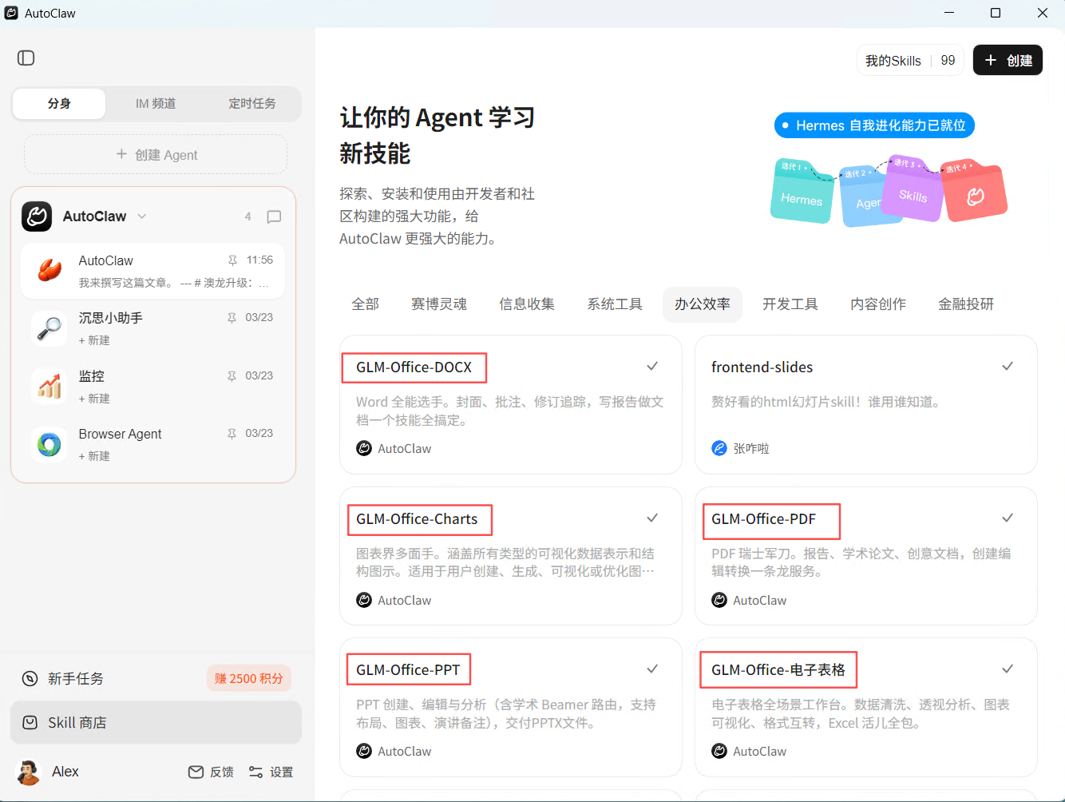Open the Skill 商店 sidebar entry
Screen dimensions: 1065x802
(156, 722)
